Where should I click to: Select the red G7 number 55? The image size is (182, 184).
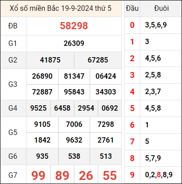110,175
